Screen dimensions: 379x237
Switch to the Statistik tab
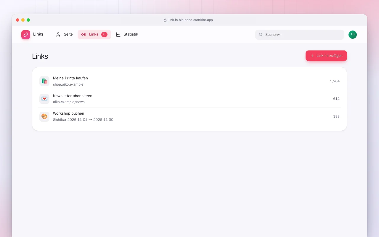coord(127,34)
